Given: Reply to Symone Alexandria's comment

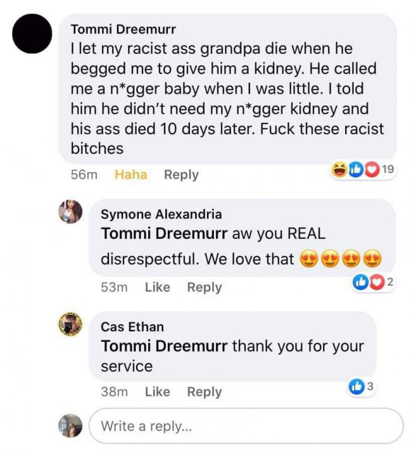Looking at the screenshot, I should pos(204,287).
